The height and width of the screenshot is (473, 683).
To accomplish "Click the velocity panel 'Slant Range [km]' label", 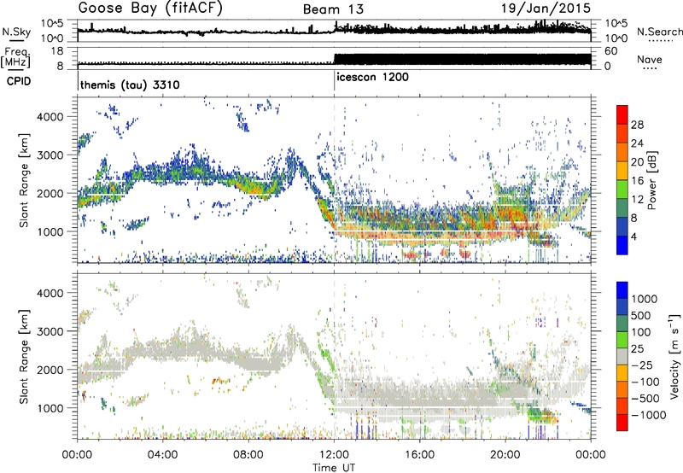I will point(25,356).
